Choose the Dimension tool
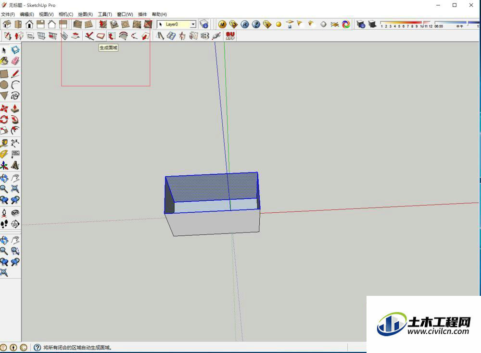The width and height of the screenshot is (481, 353). [x=15, y=143]
